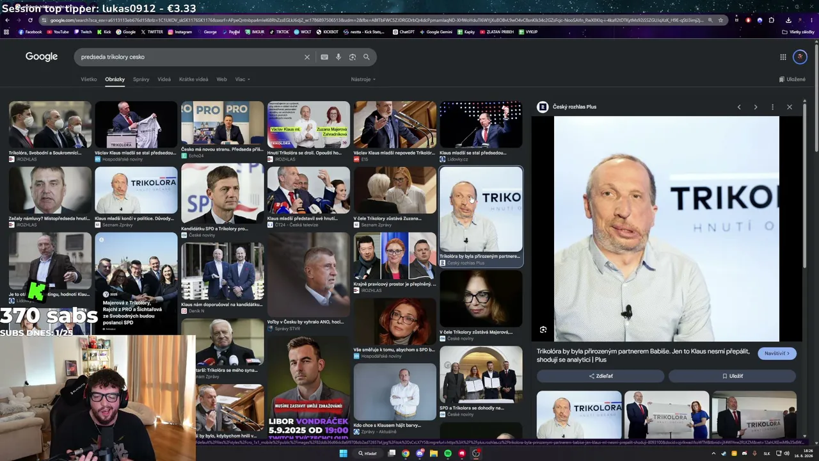Switch to the Krátke videá tab
Image resolution: width=819 pixels, height=461 pixels.
194,79
